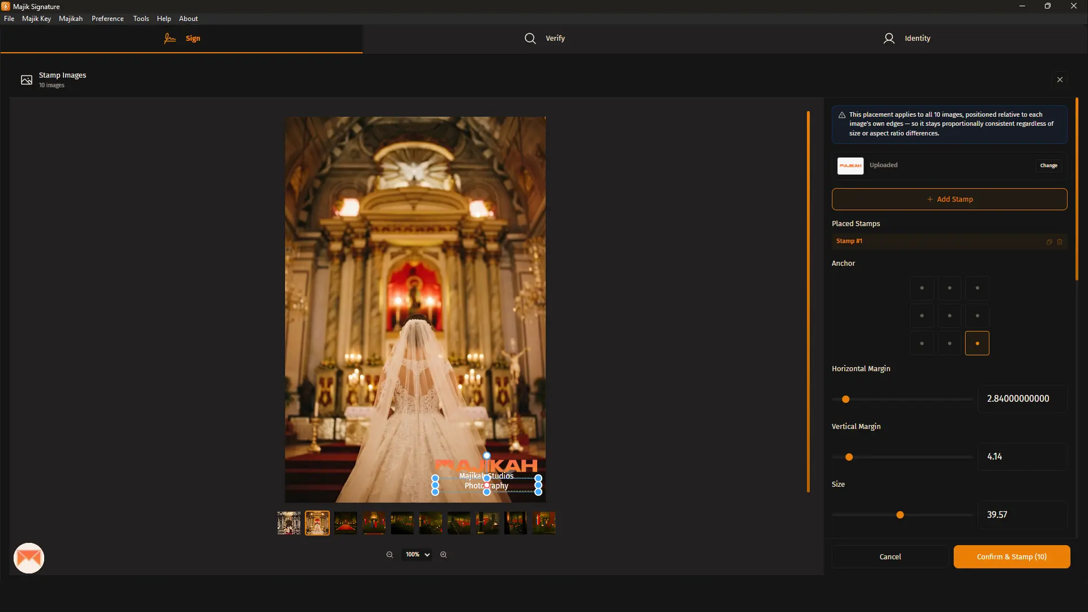Open the Majik Key menu

pyautogui.click(x=36, y=19)
